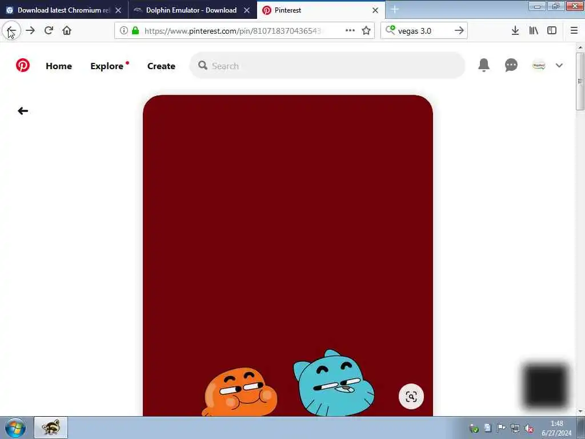Click the raccoon app taskbar button
The height and width of the screenshot is (439, 585).
click(51, 428)
